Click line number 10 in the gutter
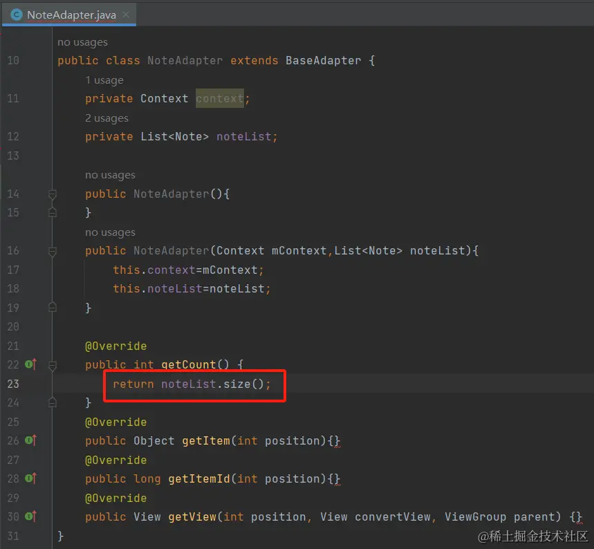 pyautogui.click(x=13, y=61)
